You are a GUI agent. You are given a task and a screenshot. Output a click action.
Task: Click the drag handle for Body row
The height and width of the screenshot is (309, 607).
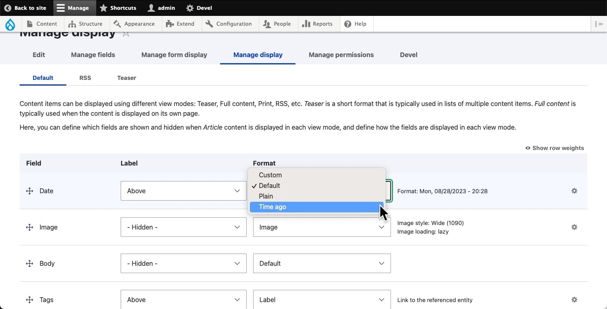pos(29,263)
